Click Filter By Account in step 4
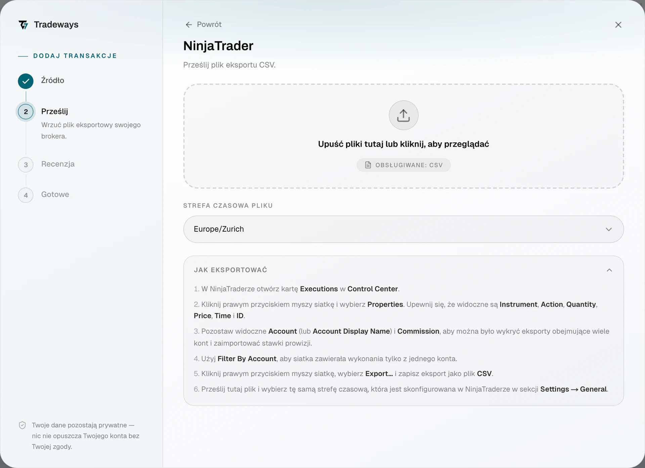The width and height of the screenshot is (645, 468). click(247, 359)
